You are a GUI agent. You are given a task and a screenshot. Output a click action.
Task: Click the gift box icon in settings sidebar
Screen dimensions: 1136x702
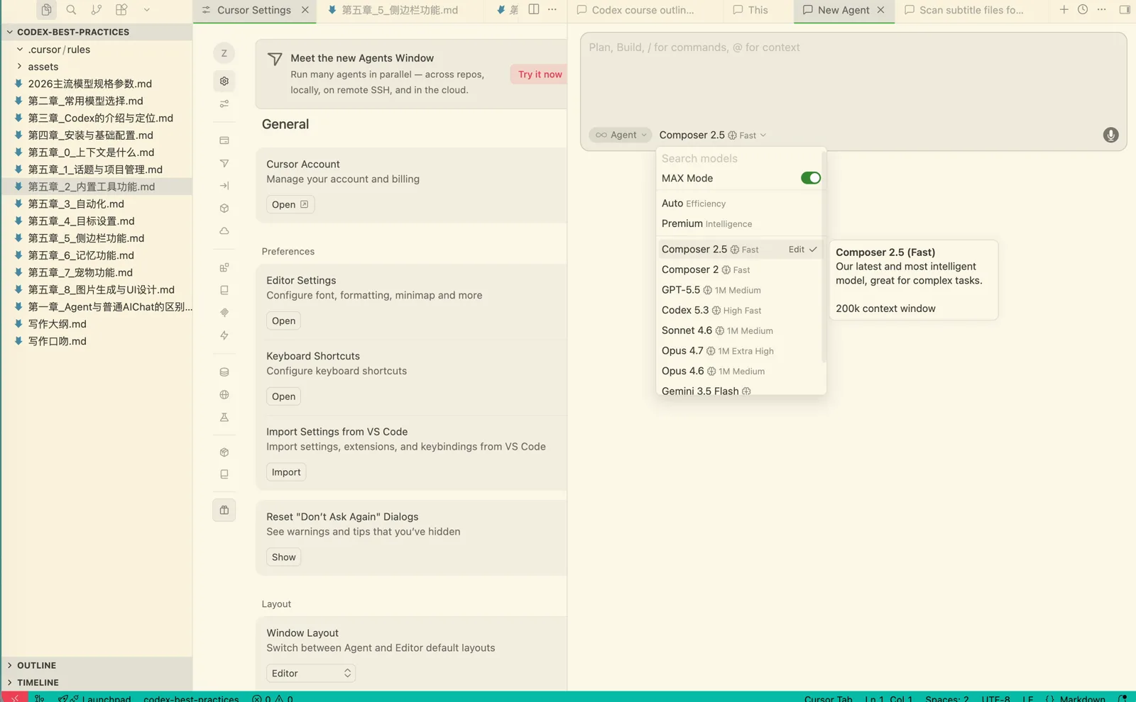[224, 511]
